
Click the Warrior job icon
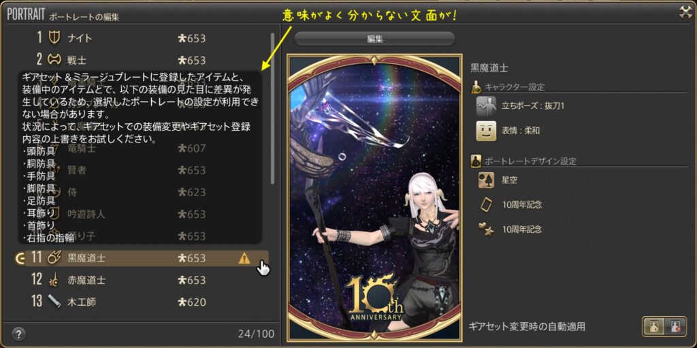(54, 60)
